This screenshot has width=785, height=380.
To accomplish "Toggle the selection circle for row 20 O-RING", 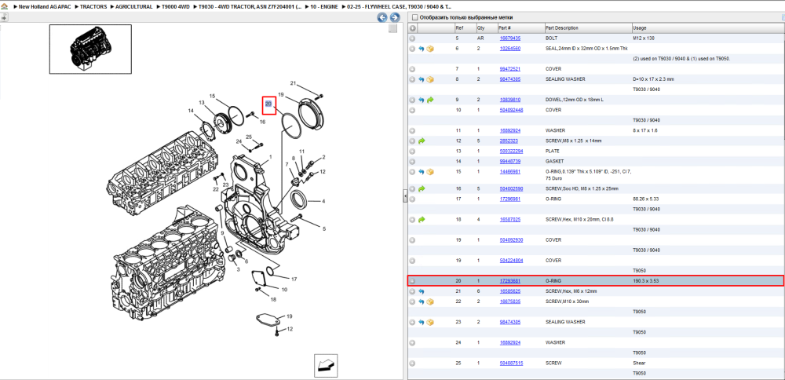I will 413,281.
